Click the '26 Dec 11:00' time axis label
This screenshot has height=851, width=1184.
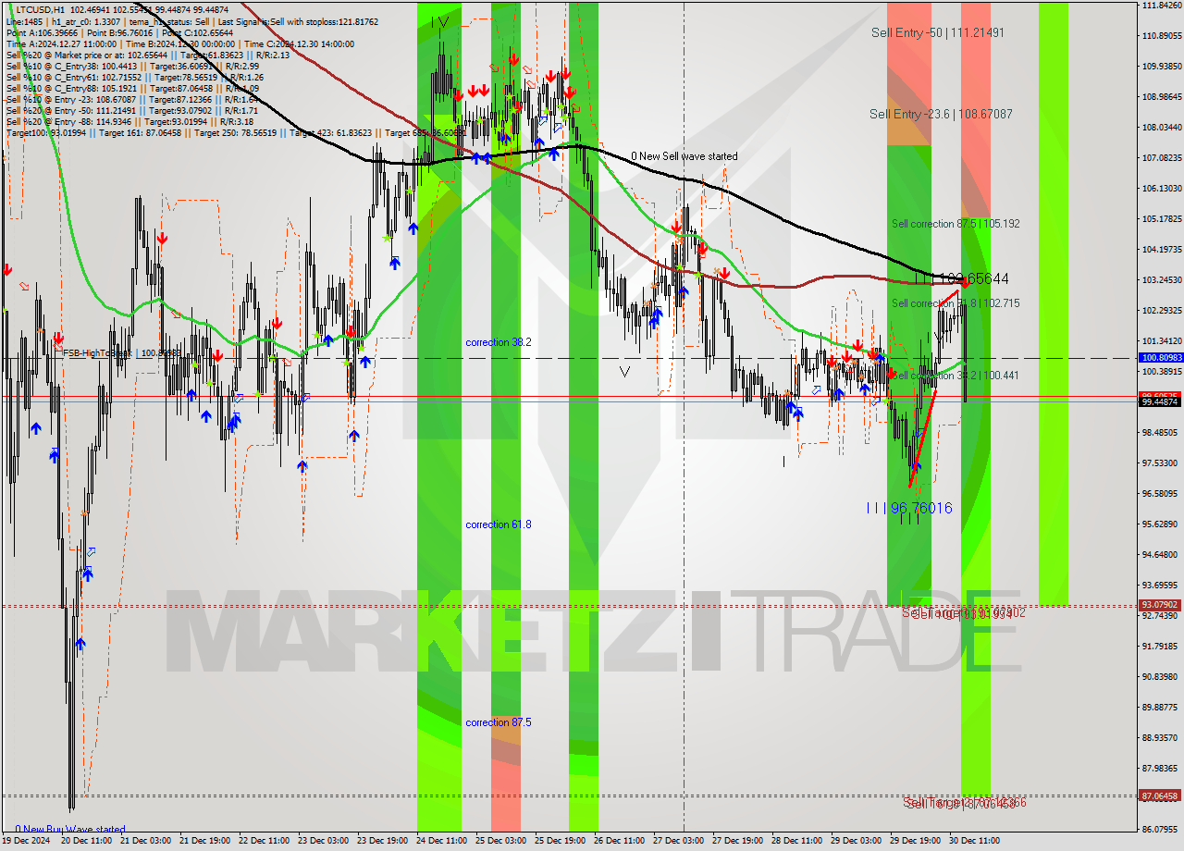(x=619, y=842)
